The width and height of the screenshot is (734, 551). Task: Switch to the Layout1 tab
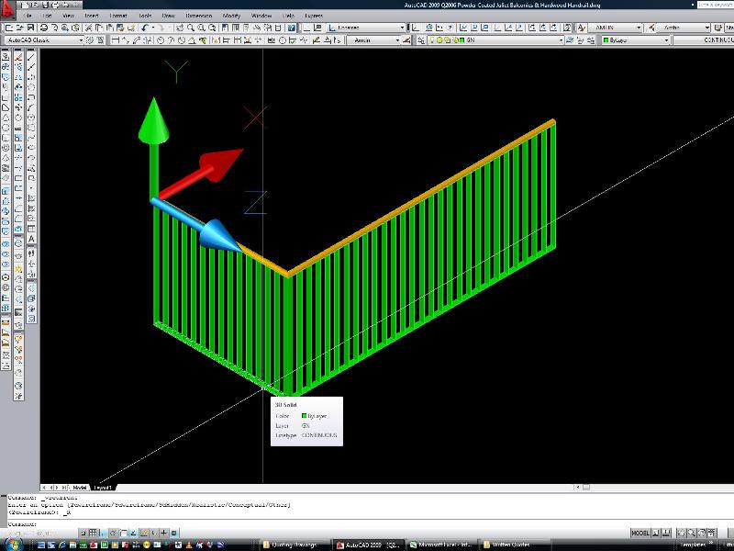[101, 488]
